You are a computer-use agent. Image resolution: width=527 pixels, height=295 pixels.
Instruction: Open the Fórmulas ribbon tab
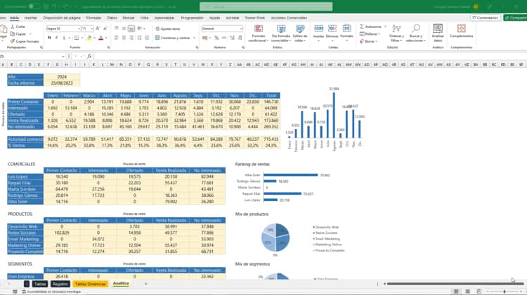(x=93, y=17)
